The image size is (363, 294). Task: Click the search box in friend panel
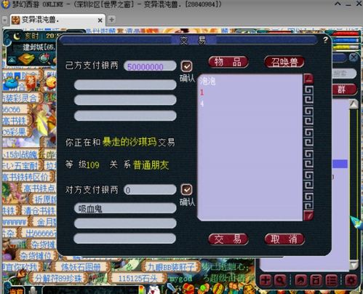coord(344,73)
